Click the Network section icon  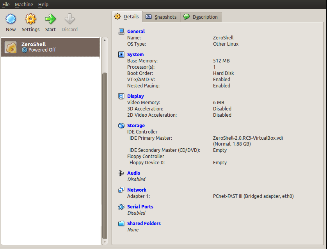point(121,190)
